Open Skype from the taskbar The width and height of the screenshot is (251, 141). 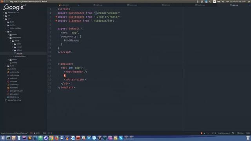[121, 138]
